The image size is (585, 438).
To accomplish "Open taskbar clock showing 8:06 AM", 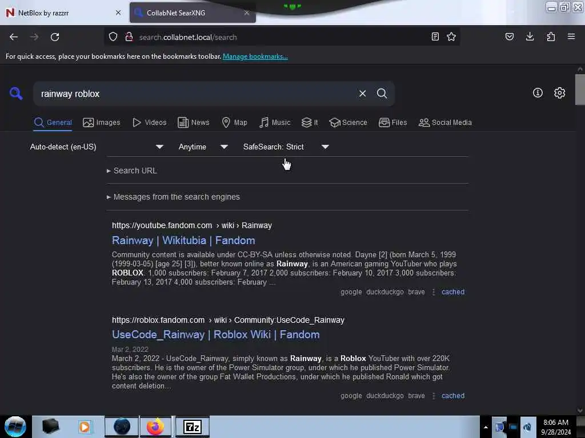I will (x=556, y=427).
